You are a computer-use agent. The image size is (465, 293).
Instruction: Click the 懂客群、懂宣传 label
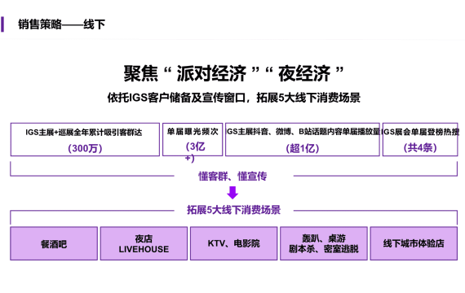[x=232, y=176]
